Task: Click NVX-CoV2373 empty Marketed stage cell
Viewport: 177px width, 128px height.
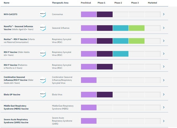Action: coord(153,14)
